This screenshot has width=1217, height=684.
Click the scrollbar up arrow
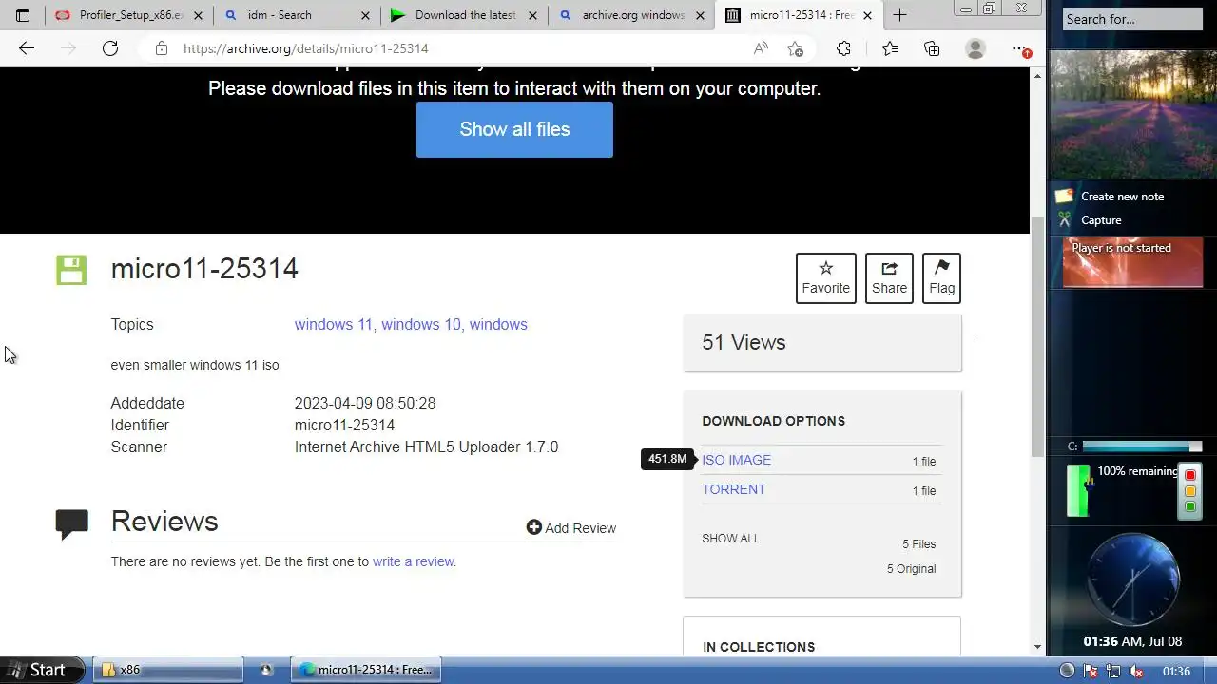coord(1037,75)
